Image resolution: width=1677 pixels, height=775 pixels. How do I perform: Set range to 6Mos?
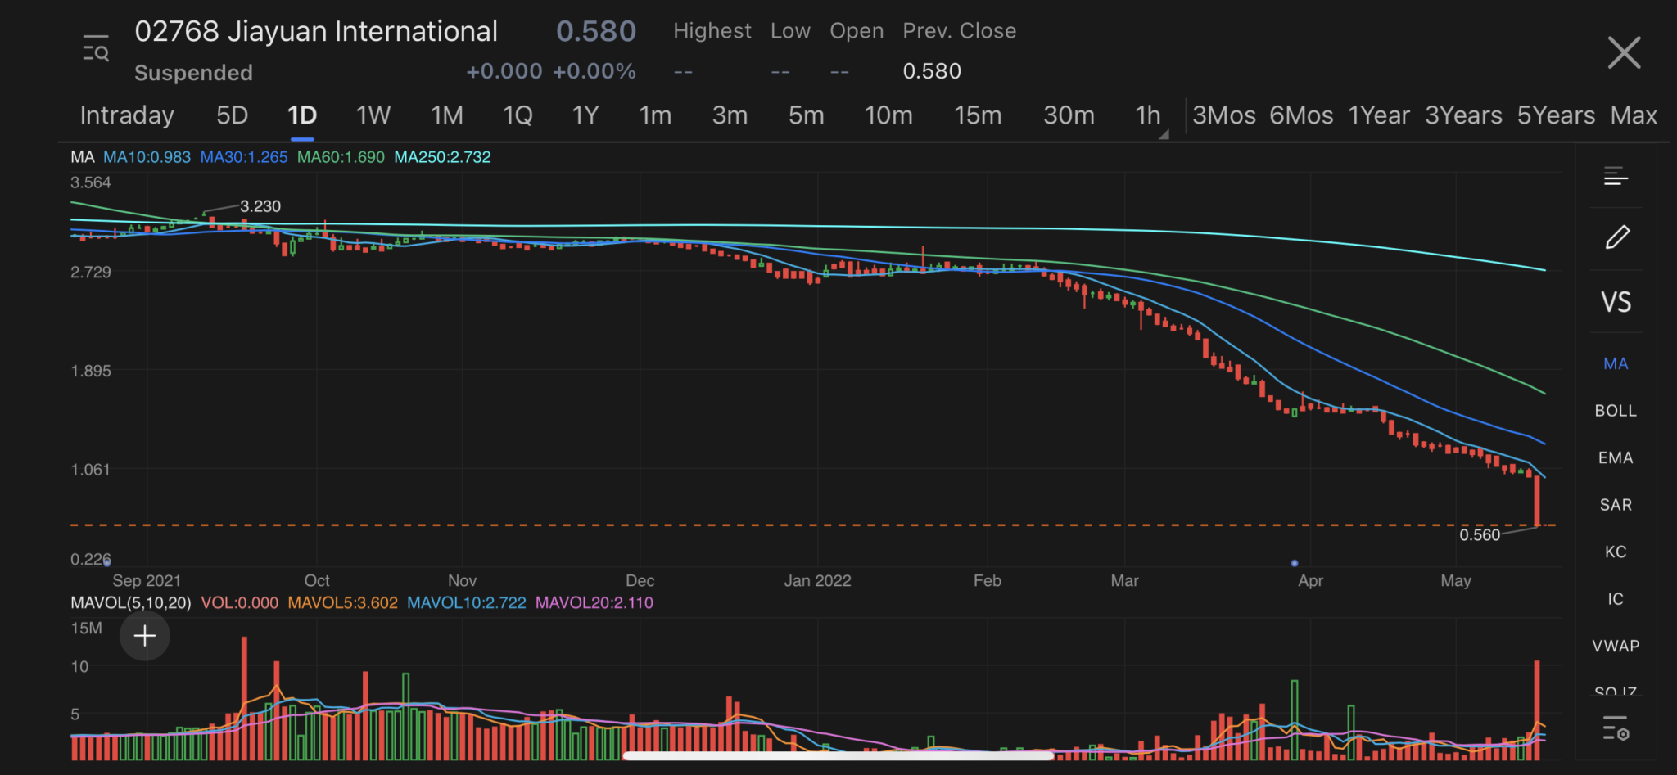click(1301, 115)
